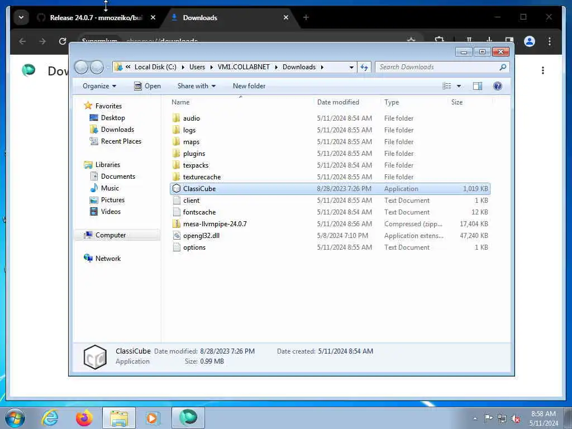Sort by Type column header
572x429 pixels.
(392, 102)
